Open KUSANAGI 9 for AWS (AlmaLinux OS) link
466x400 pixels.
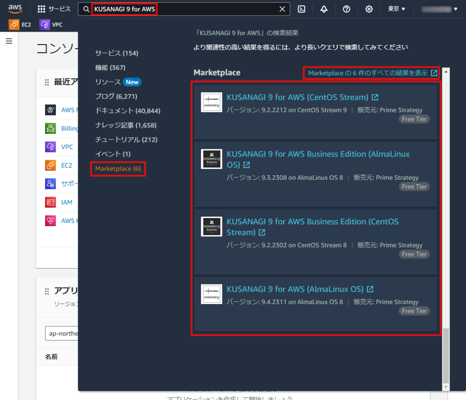point(300,289)
